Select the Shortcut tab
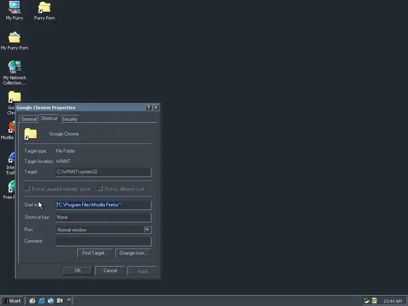The height and width of the screenshot is (306, 408). pyautogui.click(x=49, y=118)
